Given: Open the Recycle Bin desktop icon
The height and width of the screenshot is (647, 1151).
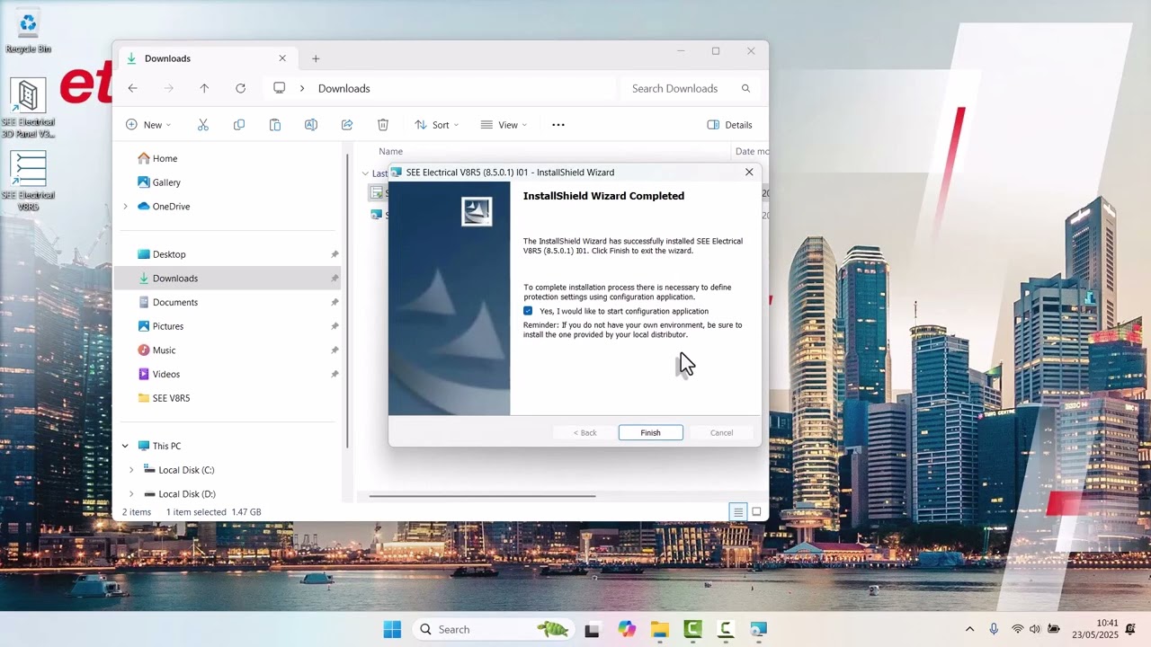Looking at the screenshot, I should point(28,32).
